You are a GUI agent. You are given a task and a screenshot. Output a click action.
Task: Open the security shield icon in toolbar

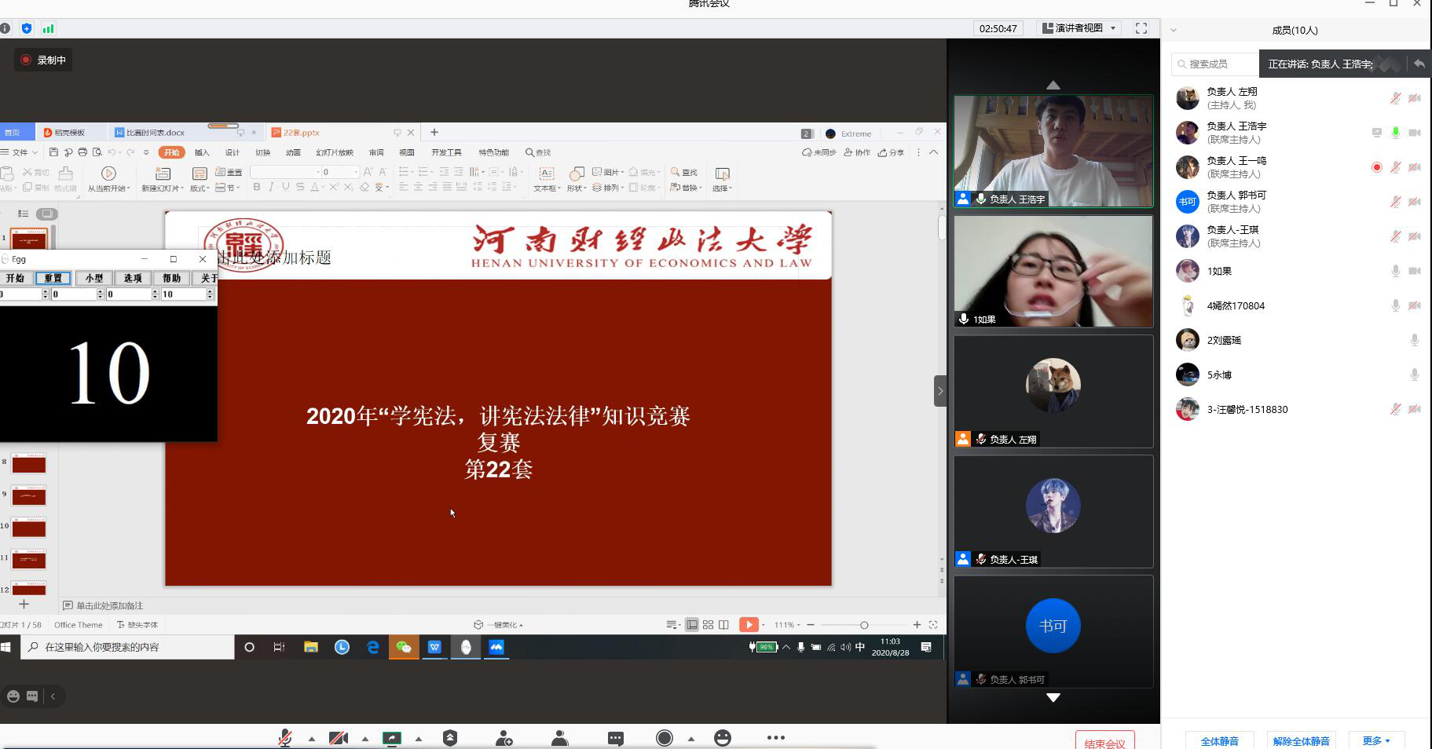(x=449, y=738)
